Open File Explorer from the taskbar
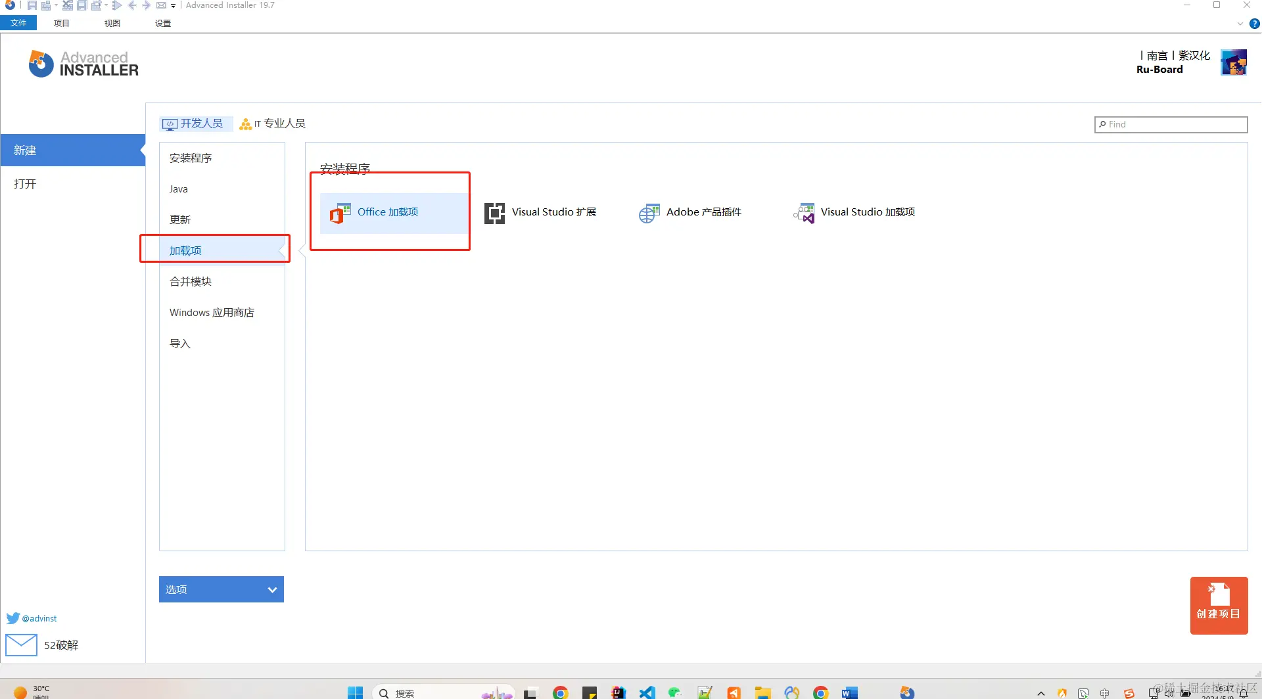This screenshot has height=699, width=1262. point(762,692)
